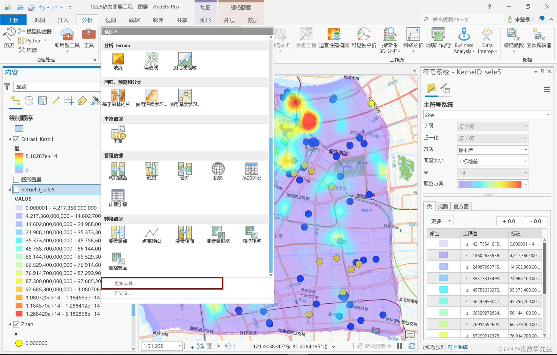Image resolution: width=557 pixels, height=355 pixels.
Task: Click the first class color swatch in symbology table
Action: (x=443, y=244)
